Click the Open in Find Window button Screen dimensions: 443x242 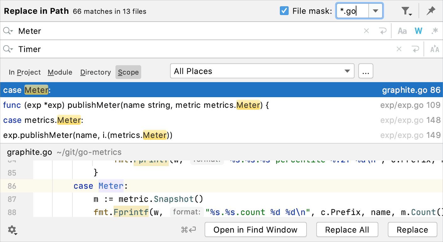click(x=255, y=229)
